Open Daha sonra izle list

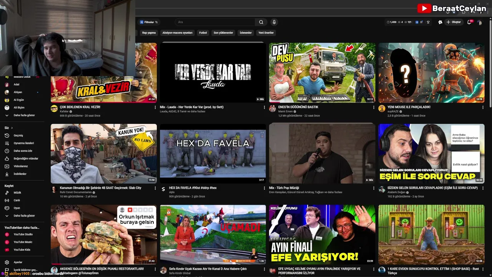tap(23, 151)
